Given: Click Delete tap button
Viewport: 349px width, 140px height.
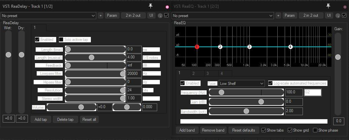Looking at the screenshot, I should [x=65, y=120].
